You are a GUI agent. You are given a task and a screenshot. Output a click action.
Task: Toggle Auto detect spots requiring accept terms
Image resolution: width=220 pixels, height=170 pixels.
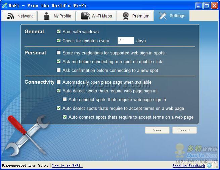point(59,108)
